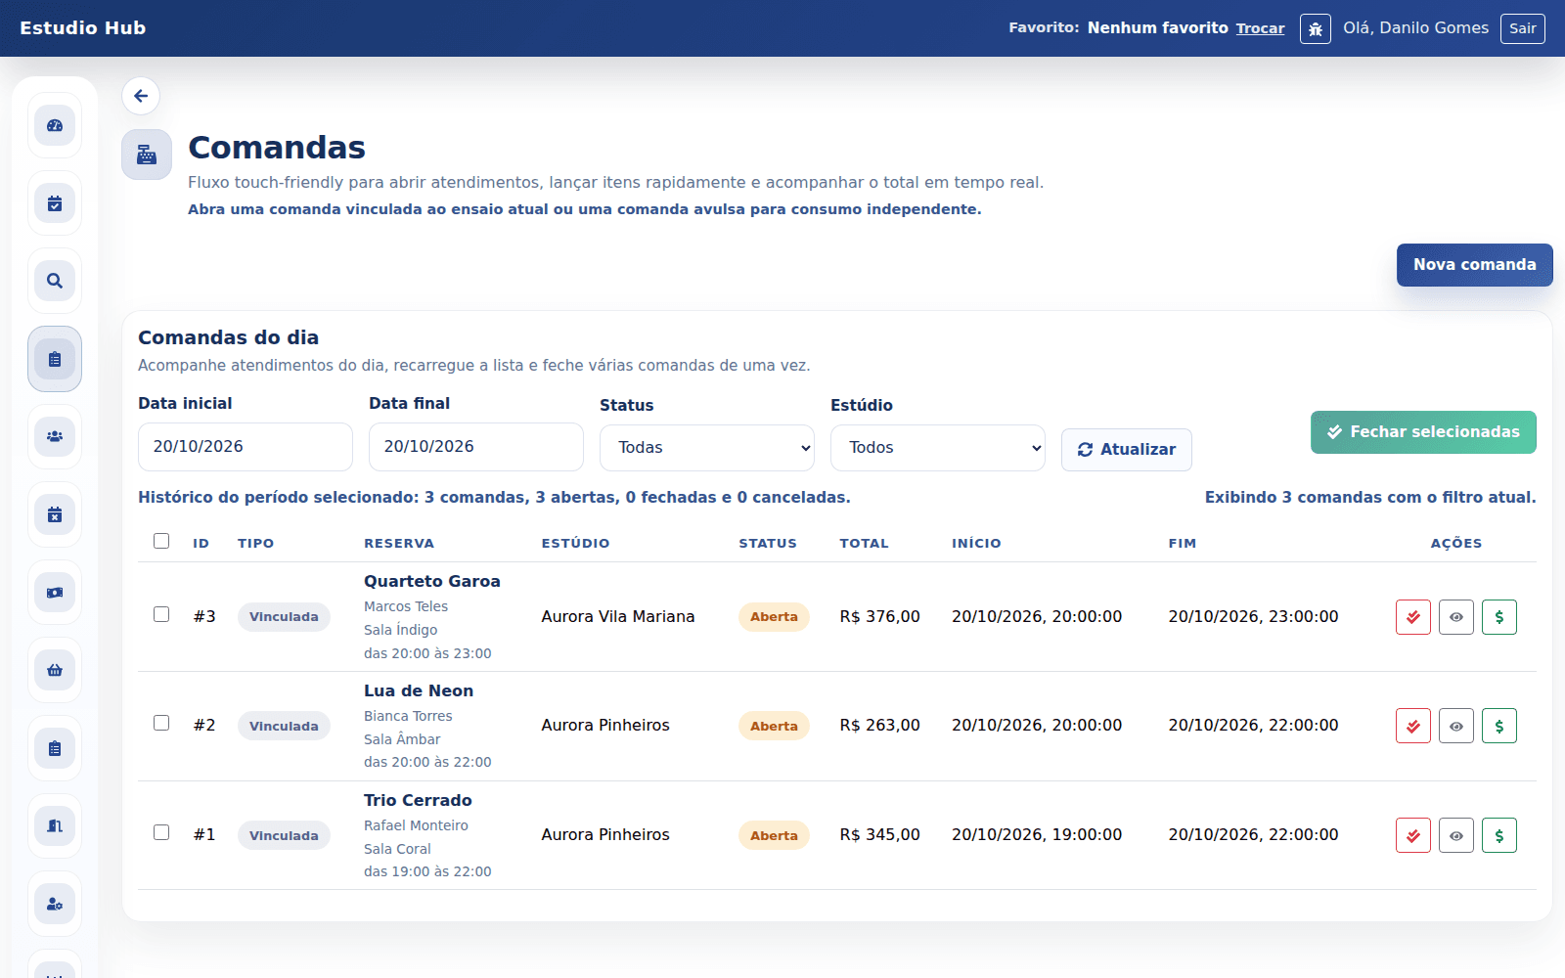This screenshot has height=978, width=1565.
Task: Open the calendar-x sidebar icon
Action: (55, 514)
